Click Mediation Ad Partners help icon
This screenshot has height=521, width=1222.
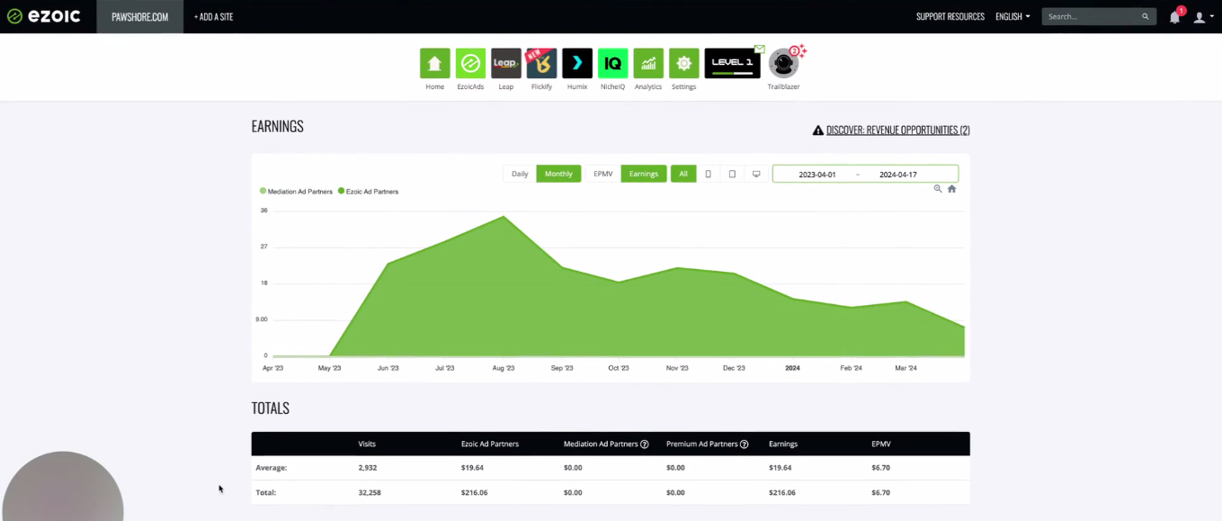tap(644, 444)
